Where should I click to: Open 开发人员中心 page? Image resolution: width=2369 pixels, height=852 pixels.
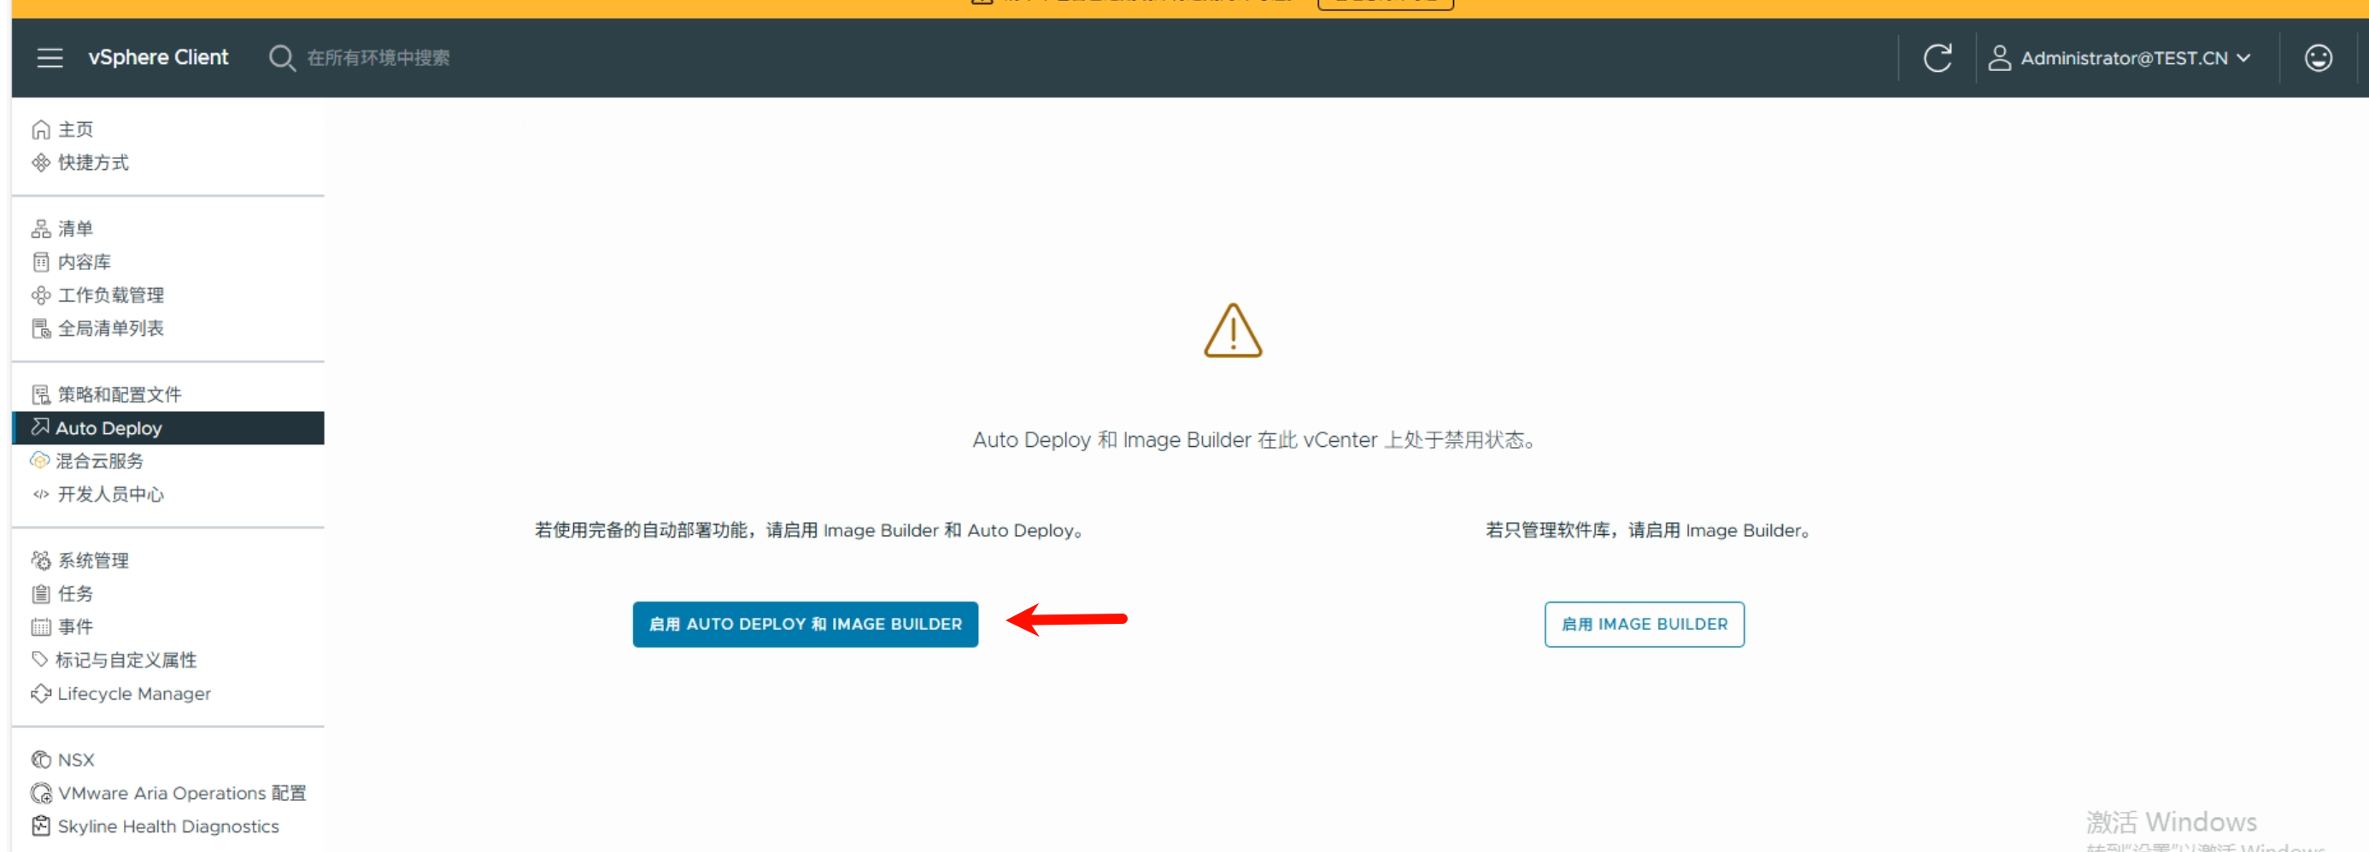[x=110, y=494]
